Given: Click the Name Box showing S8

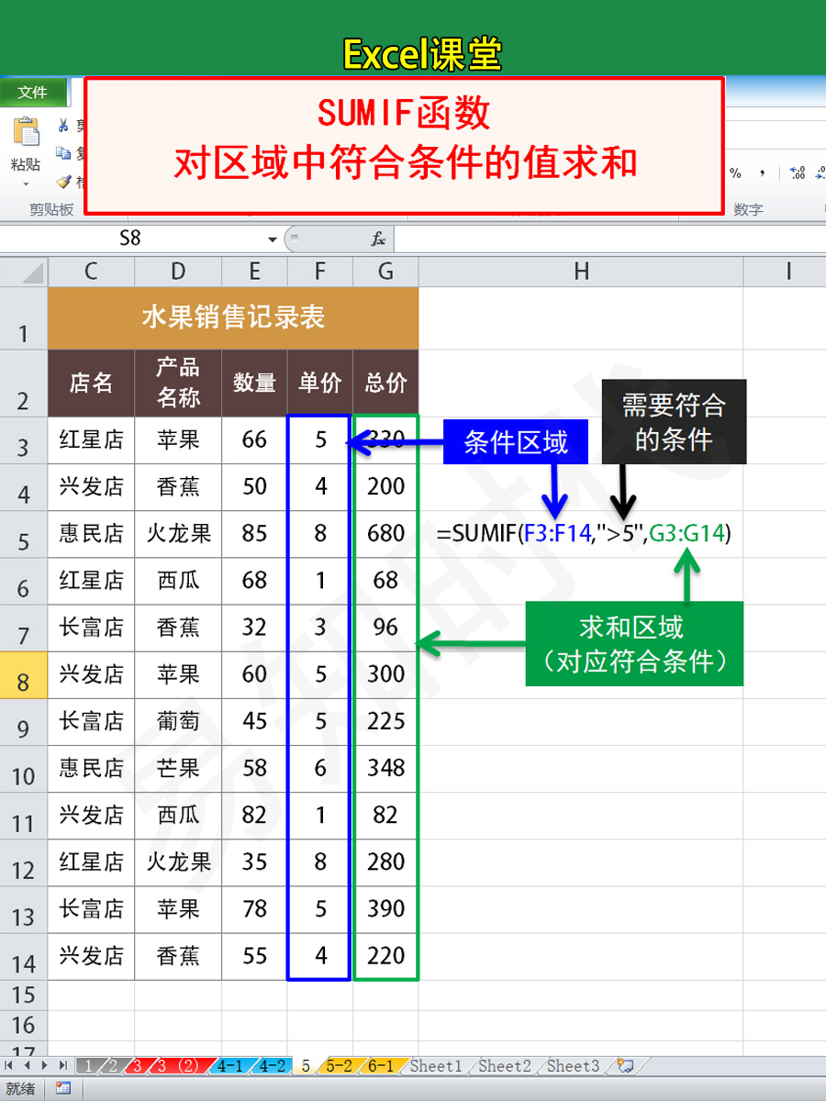Looking at the screenshot, I should click(x=130, y=239).
